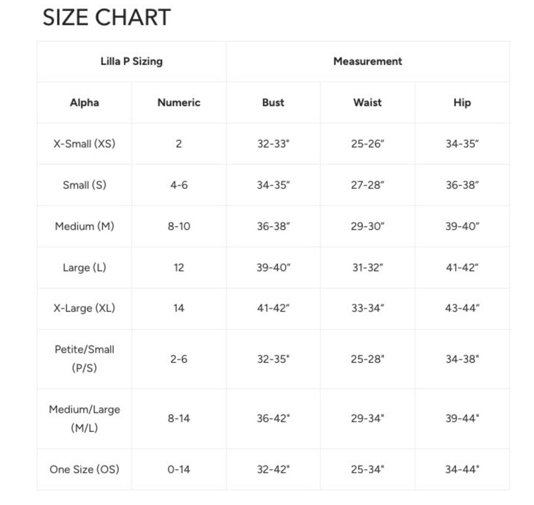Click the 39-40" bust measurement for Large
This screenshot has height=505, width=534.
(273, 268)
